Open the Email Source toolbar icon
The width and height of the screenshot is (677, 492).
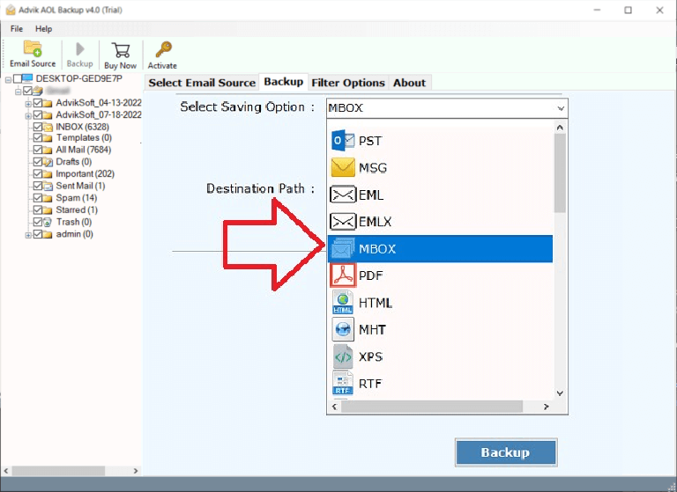[x=33, y=48]
